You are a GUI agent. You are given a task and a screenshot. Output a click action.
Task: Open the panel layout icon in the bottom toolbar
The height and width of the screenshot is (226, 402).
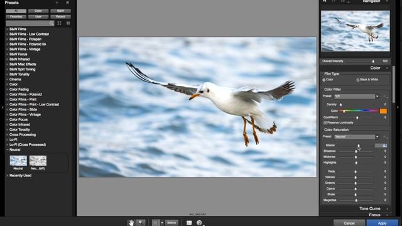[189, 223]
